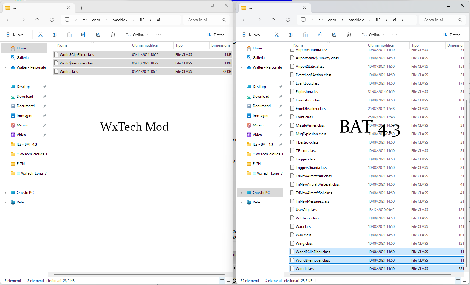Go back in left window navigation
The height and width of the screenshot is (285, 470).
pos(8,20)
